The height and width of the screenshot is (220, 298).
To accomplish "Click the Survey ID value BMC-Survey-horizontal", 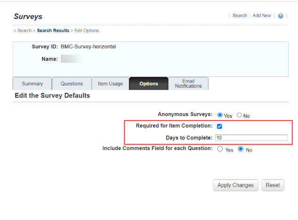I will (89, 46).
